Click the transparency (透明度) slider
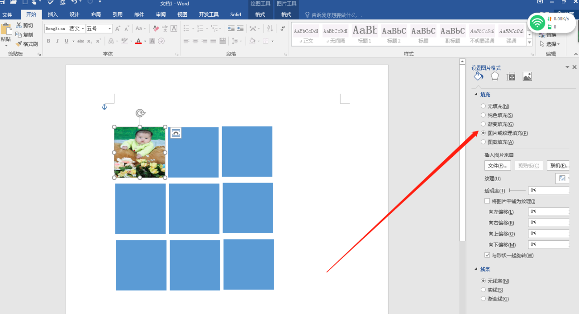Viewport: 579px width, 314px height. tap(518, 191)
